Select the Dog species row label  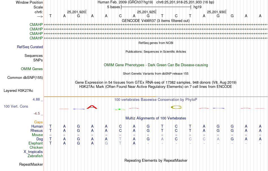[x=40, y=139]
